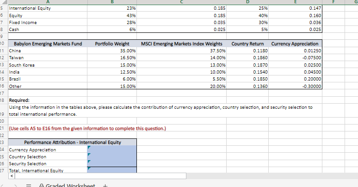Viewport: 358px width, 187px height.
Task: Click the 'Total, International Equity' label cell
Action: pos(48,170)
